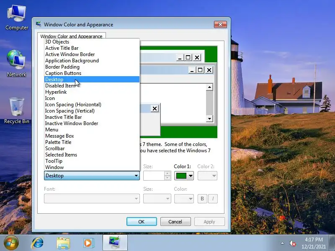Click the Apply button

click(x=209, y=222)
